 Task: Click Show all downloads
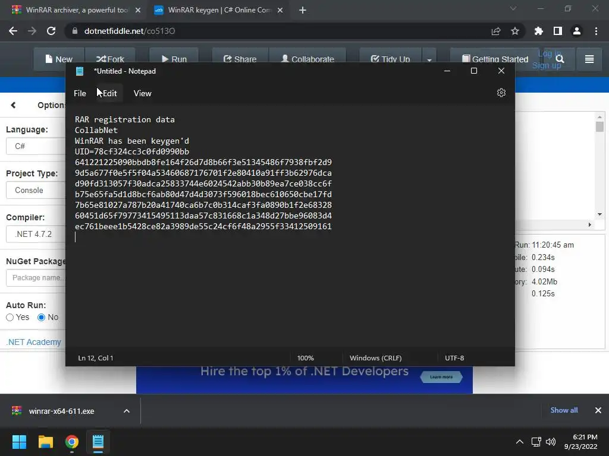click(x=564, y=410)
